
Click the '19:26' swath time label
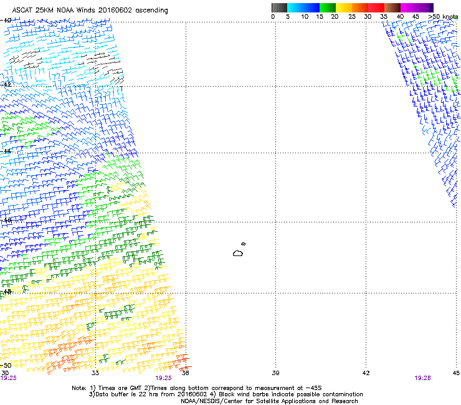pos(422,378)
